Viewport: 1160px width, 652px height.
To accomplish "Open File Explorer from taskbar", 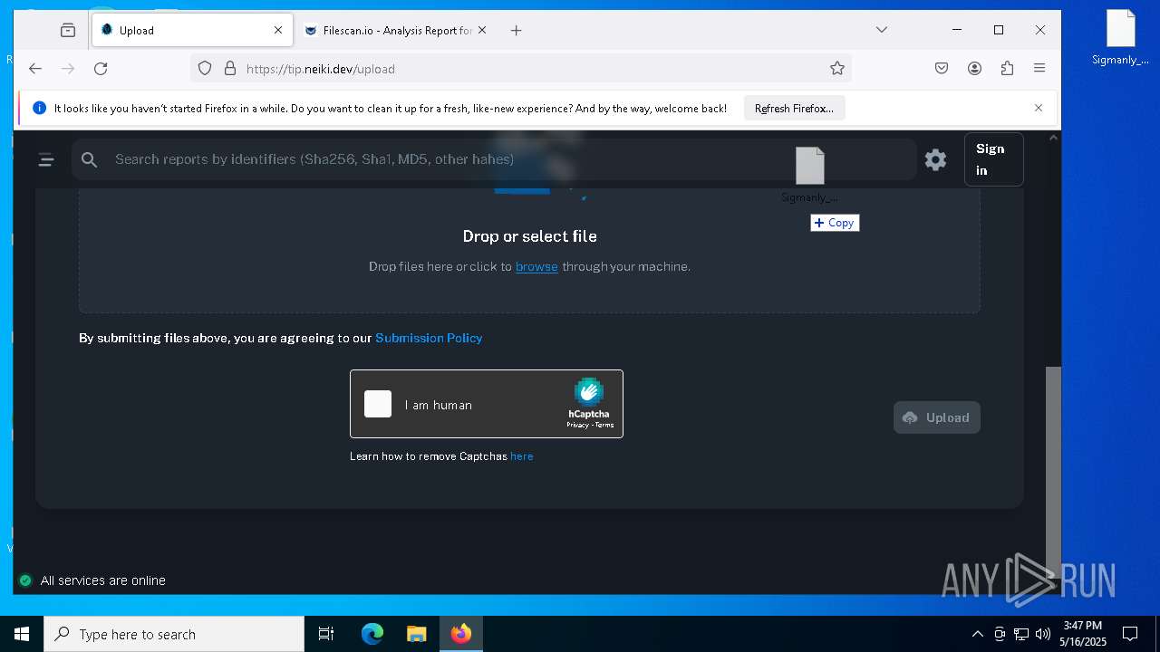I will pyautogui.click(x=416, y=634).
